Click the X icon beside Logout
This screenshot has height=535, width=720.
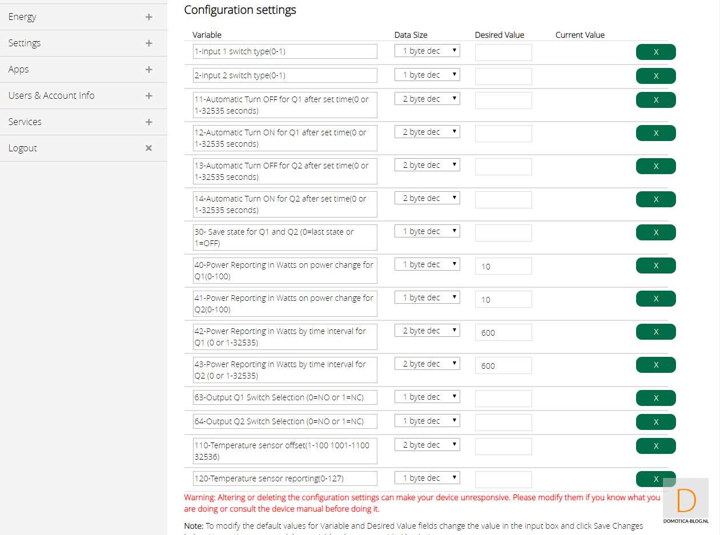[148, 148]
